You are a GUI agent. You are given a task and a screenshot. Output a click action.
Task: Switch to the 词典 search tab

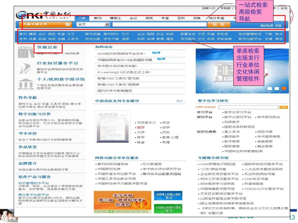(197, 18)
